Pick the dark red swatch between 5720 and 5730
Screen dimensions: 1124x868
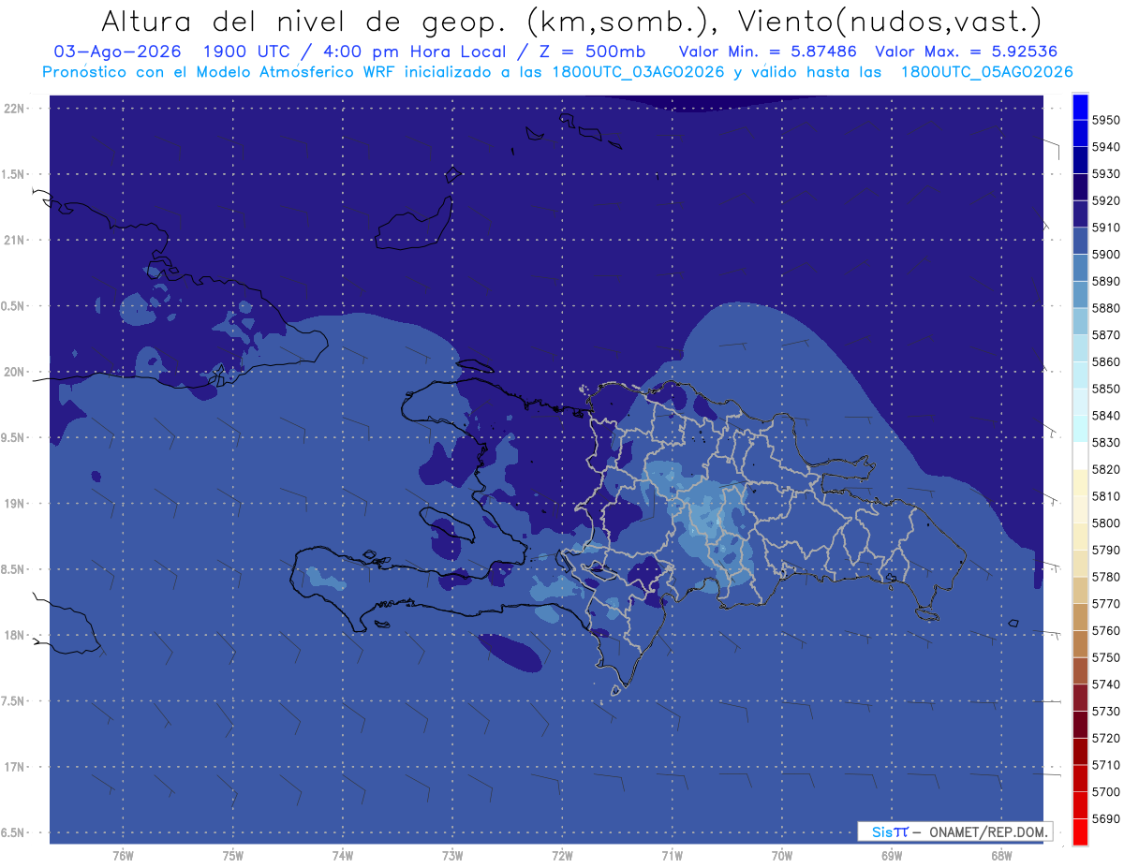pyautogui.click(x=1080, y=725)
